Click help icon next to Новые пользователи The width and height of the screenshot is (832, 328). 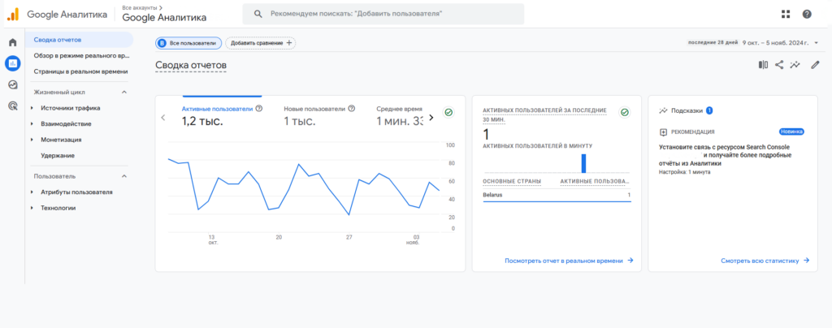pyautogui.click(x=351, y=109)
